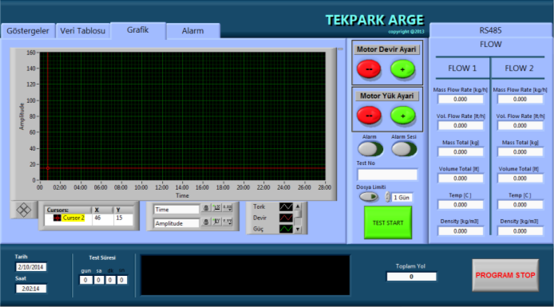Open the Alarm tab
The image size is (554, 307).
click(193, 30)
